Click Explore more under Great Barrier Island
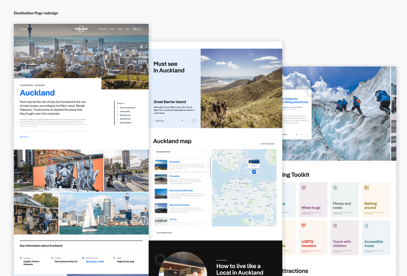 point(160,121)
